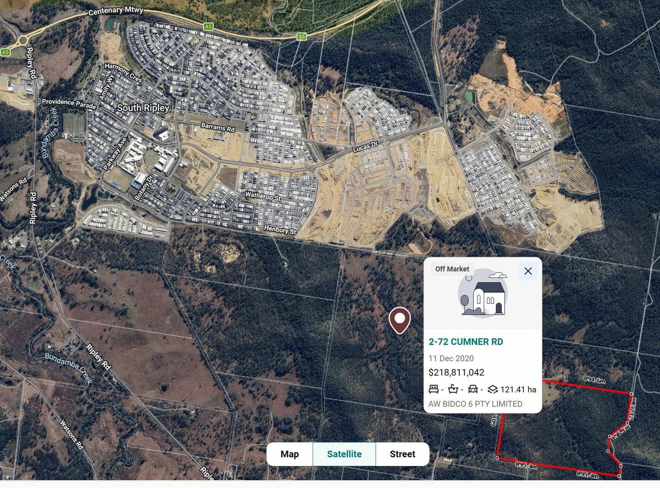Click the Off Market badge
Image resolution: width=660 pixels, height=488 pixels.
click(452, 269)
